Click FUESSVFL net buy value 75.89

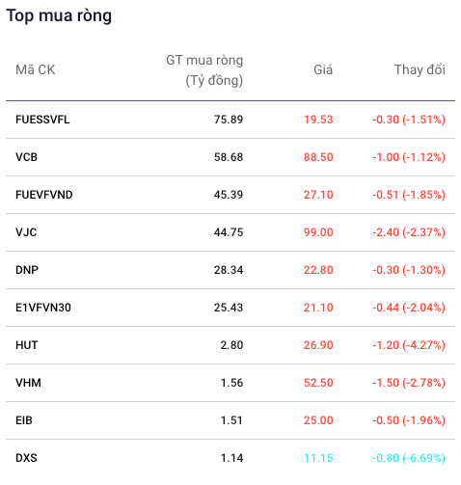point(229,120)
